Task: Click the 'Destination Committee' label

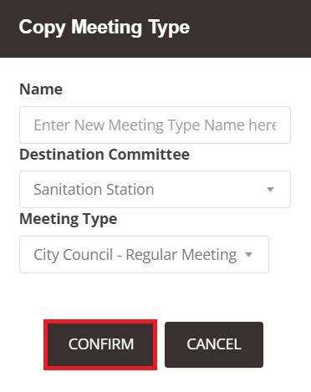Action: pos(105,155)
